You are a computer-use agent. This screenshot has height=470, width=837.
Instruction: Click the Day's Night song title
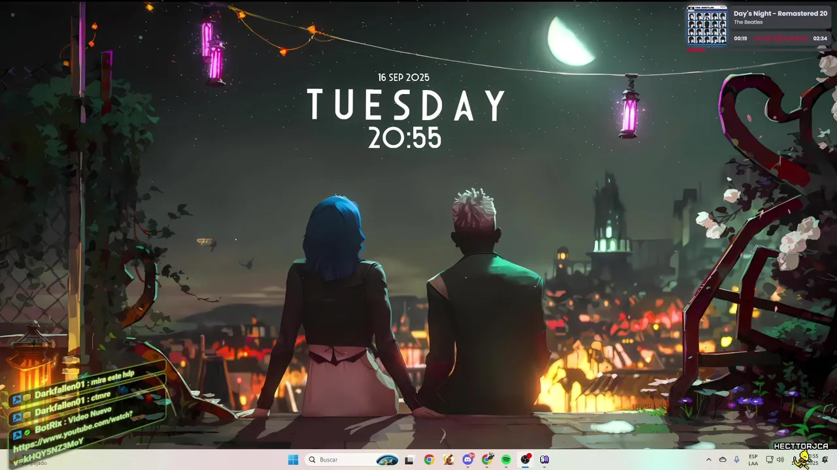click(x=780, y=13)
